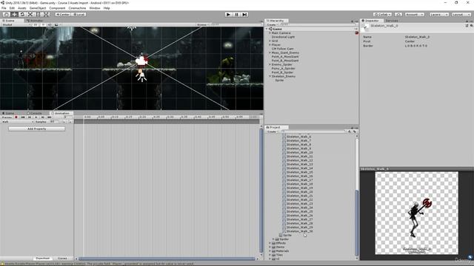474x266 pixels.
Task: Select the combined Transform tool
Action: [x=46, y=14]
